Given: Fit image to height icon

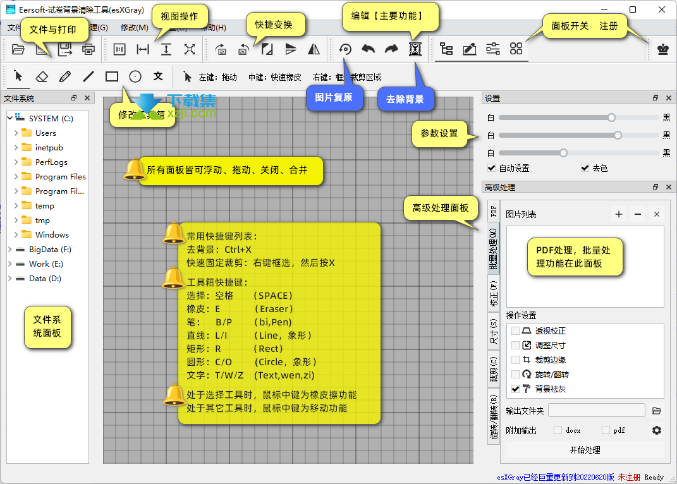Looking at the screenshot, I should [166, 49].
